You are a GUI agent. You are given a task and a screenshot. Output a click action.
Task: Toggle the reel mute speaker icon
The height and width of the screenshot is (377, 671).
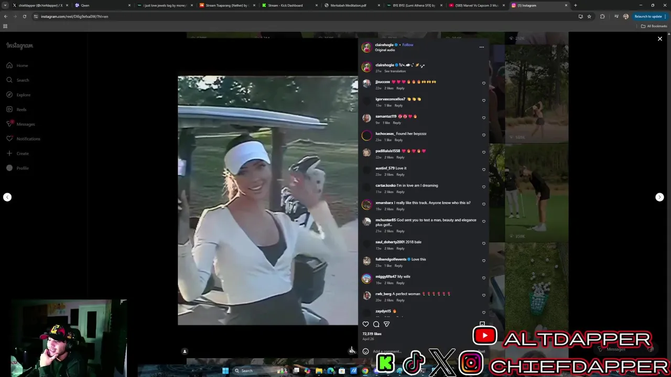[x=352, y=351]
